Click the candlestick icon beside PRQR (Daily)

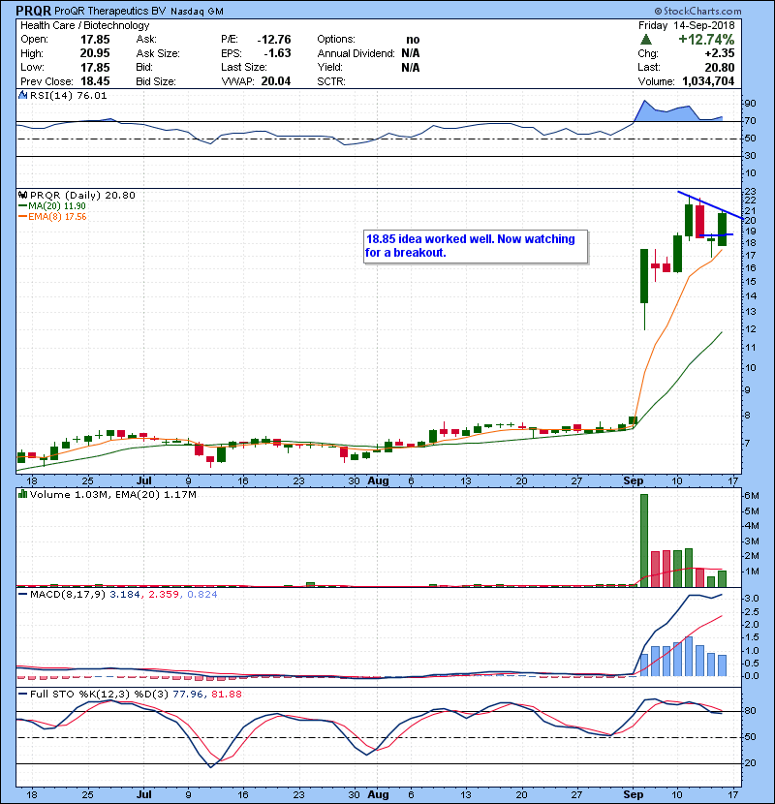22,196
